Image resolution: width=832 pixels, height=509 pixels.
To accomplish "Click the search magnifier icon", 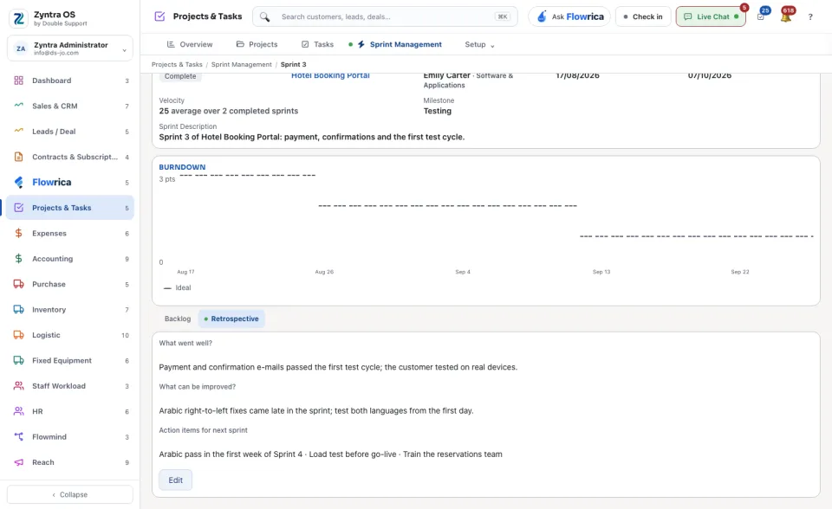I will coord(265,17).
